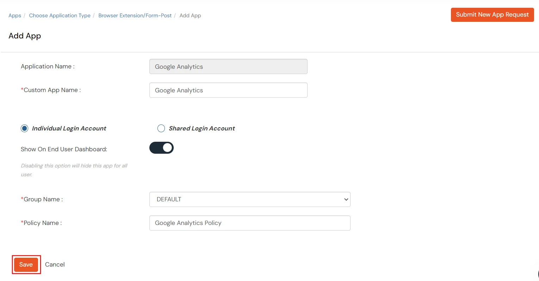Click the Show On End User Dashboard label
This screenshot has height=281, width=539.
(x=63, y=149)
